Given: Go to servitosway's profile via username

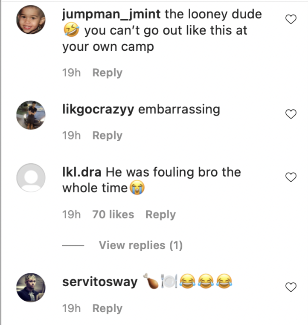Looking at the screenshot, I should 100,282.
